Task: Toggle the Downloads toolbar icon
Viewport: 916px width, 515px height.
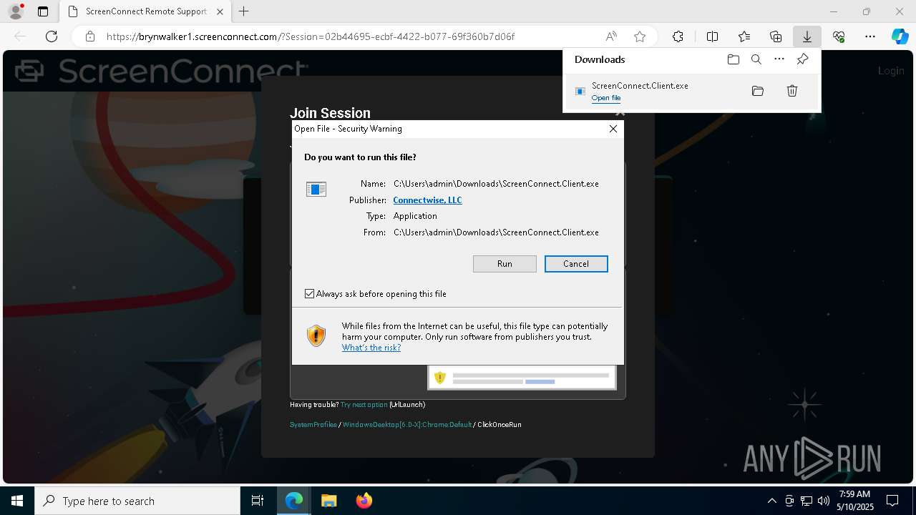Action: point(807,36)
